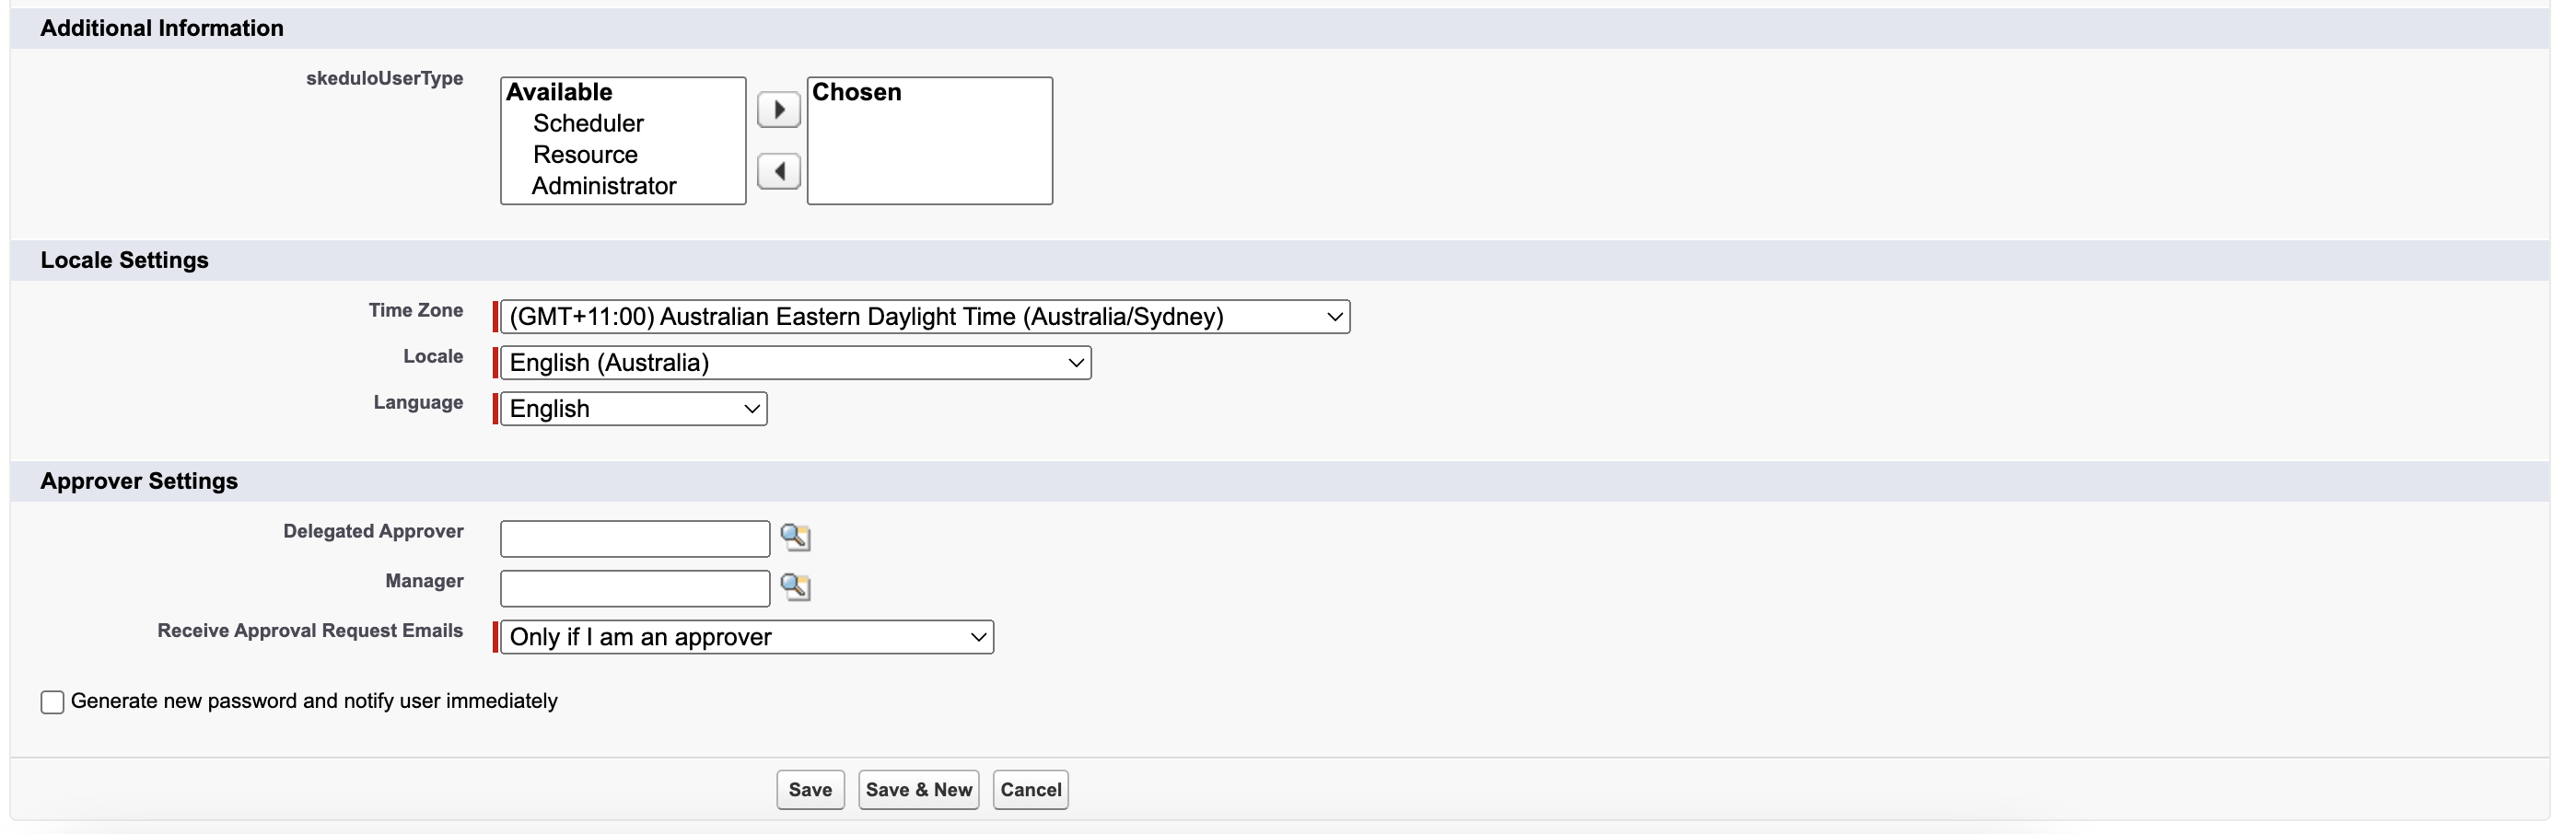Click the Save button
The image size is (2564, 834).
[x=810, y=790]
